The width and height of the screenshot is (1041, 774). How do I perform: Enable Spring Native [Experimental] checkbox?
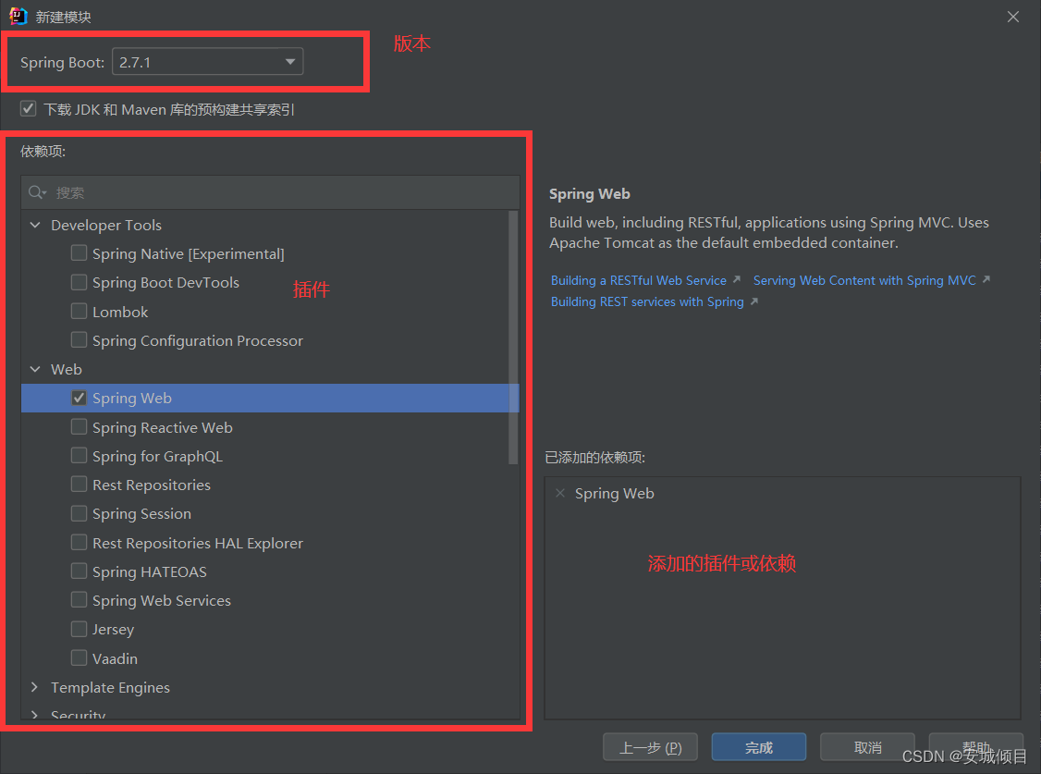(79, 252)
